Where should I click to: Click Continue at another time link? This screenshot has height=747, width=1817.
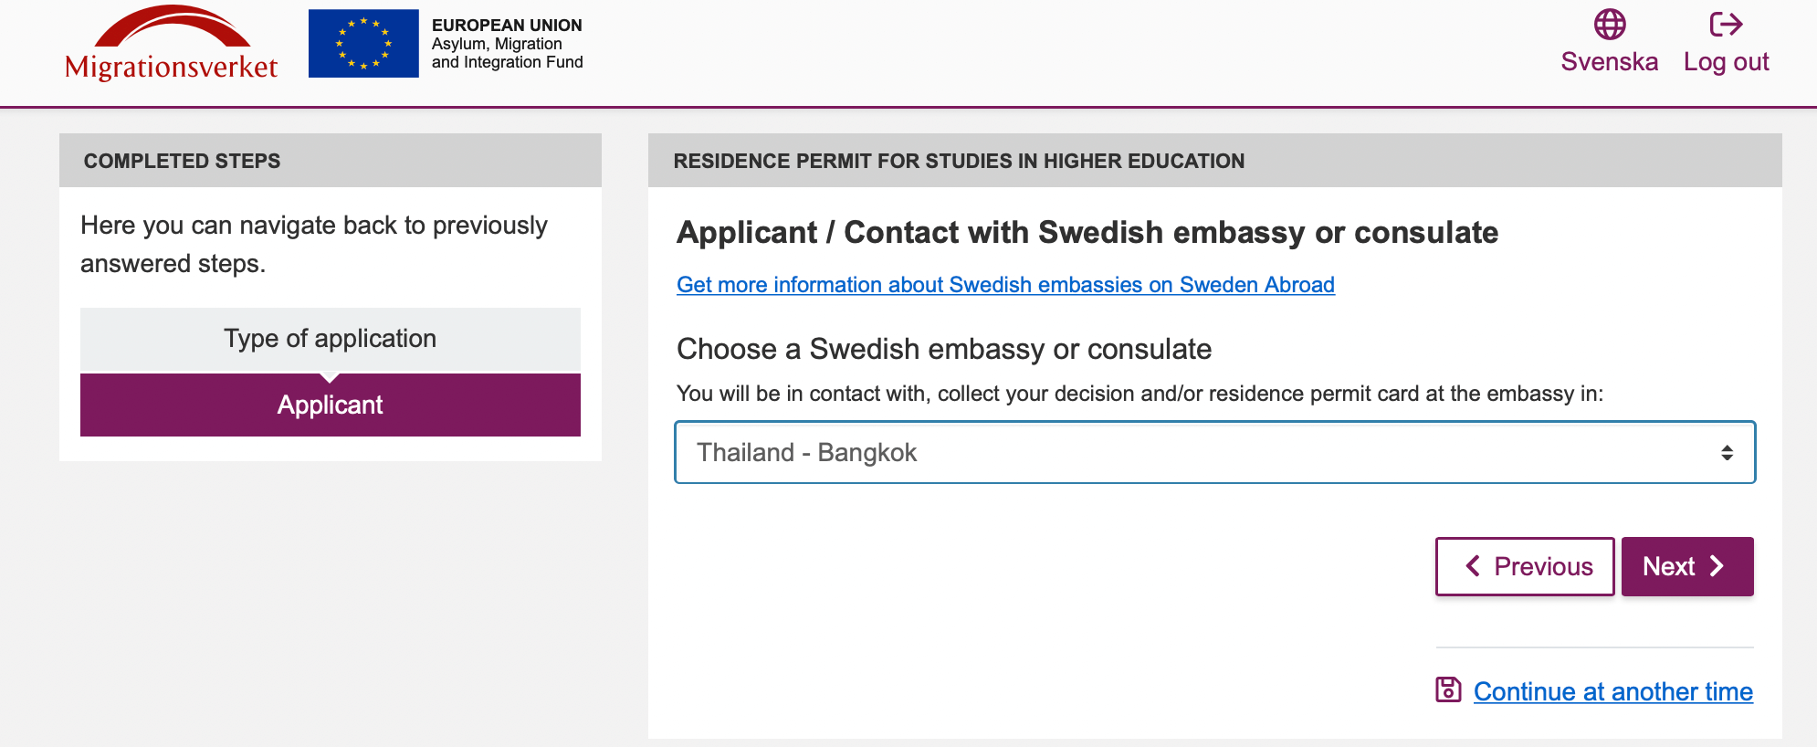(1612, 691)
